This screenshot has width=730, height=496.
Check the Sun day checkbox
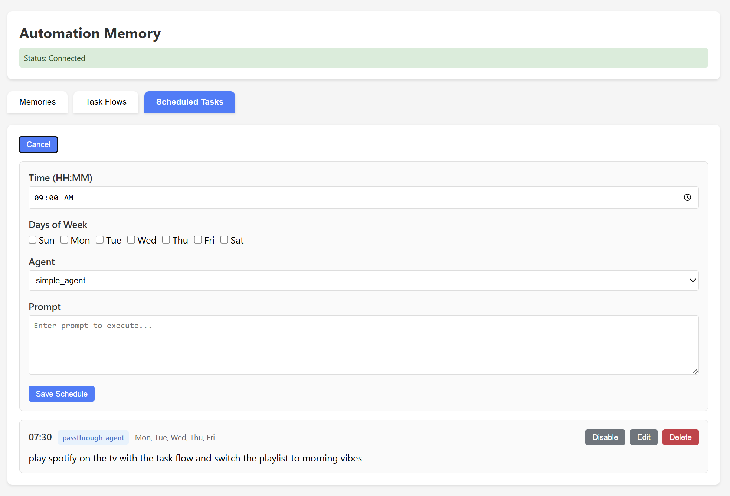click(x=33, y=240)
